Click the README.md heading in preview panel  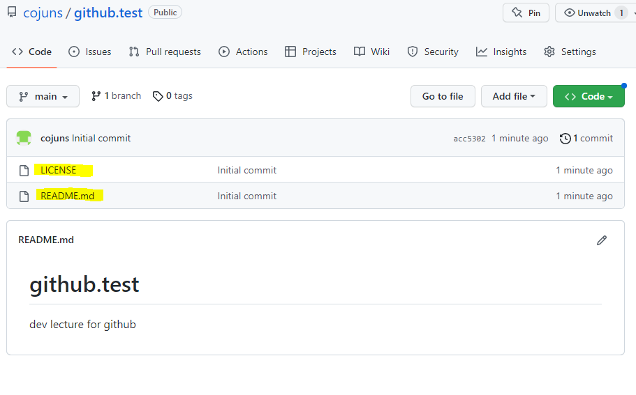tap(46, 240)
